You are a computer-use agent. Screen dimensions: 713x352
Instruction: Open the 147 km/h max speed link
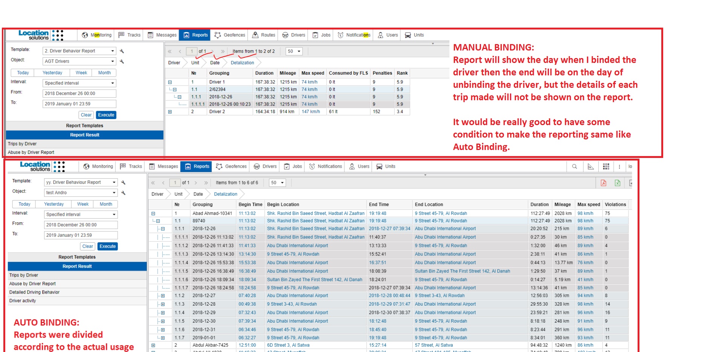[310, 112]
